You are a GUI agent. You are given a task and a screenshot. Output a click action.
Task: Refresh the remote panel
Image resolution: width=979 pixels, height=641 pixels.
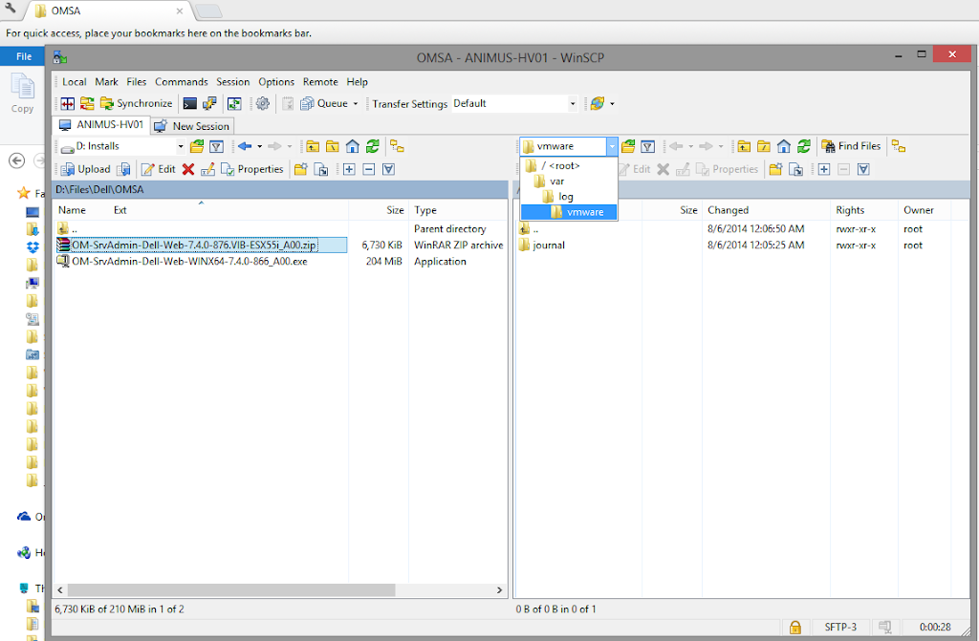coord(804,146)
